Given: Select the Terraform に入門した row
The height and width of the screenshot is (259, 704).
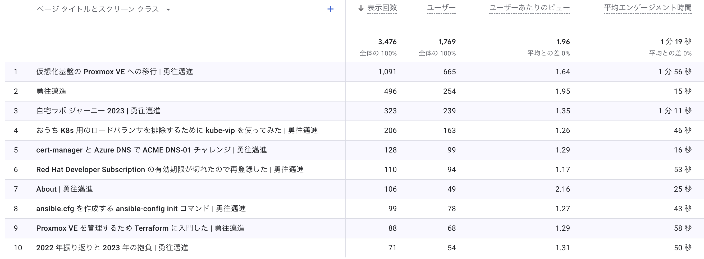Looking at the screenshot, I should [x=140, y=228].
